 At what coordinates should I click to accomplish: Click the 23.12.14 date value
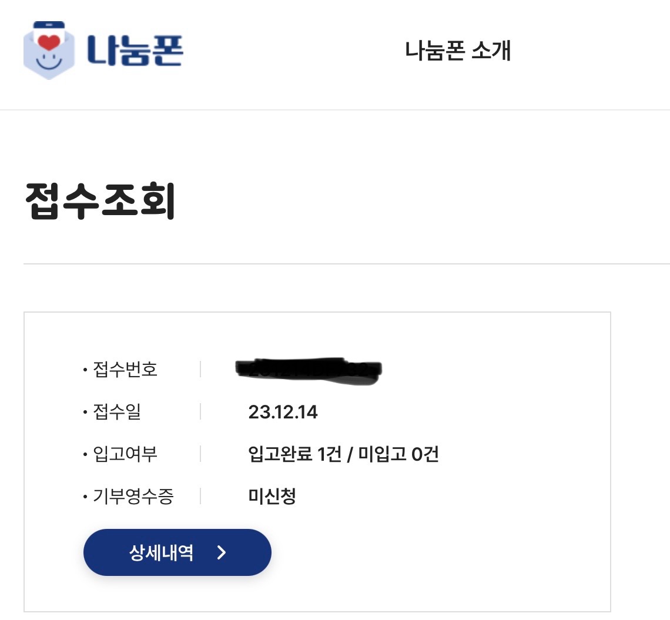pyautogui.click(x=283, y=412)
